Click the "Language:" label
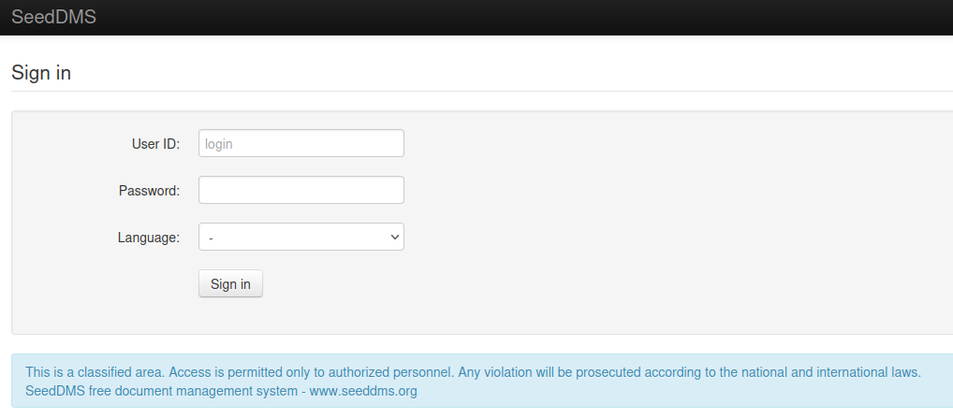Viewport: 953px width, 419px height. (148, 238)
